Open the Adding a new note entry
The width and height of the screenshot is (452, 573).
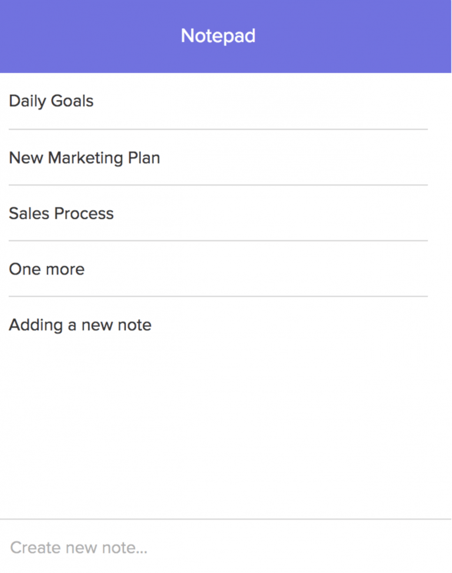(80, 325)
